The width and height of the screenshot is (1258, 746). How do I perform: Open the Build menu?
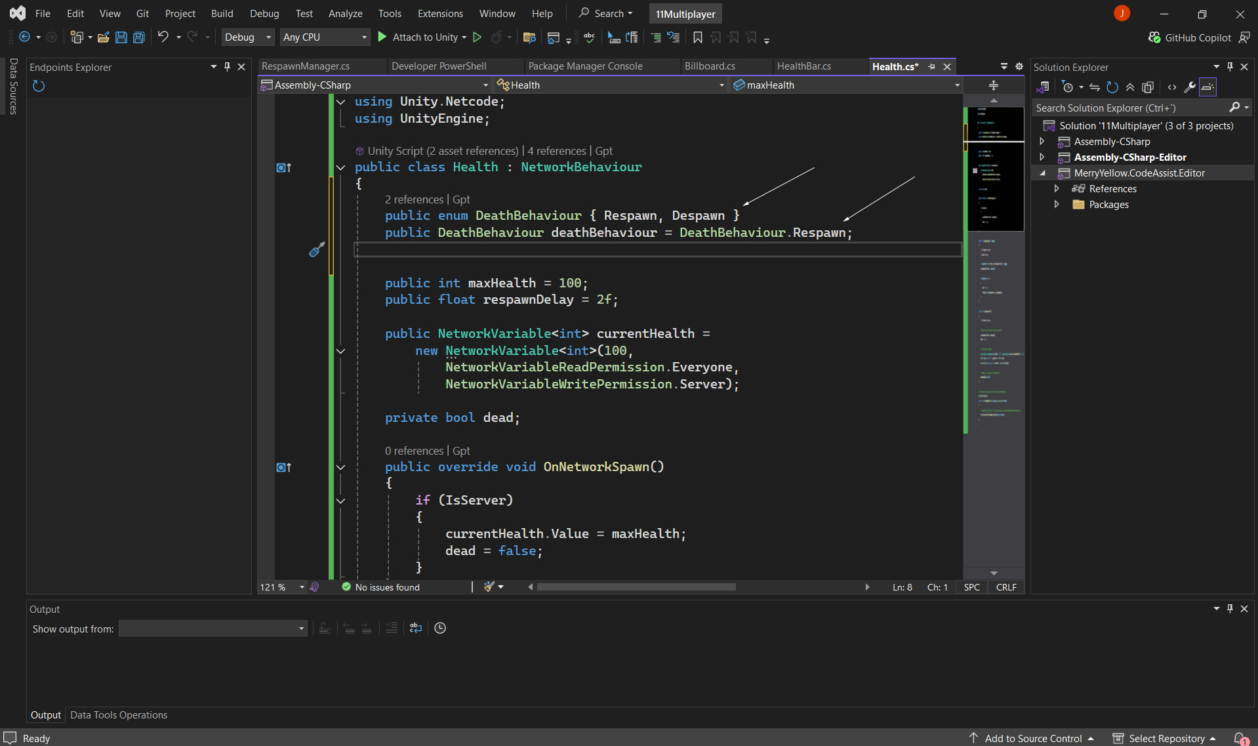pos(222,13)
